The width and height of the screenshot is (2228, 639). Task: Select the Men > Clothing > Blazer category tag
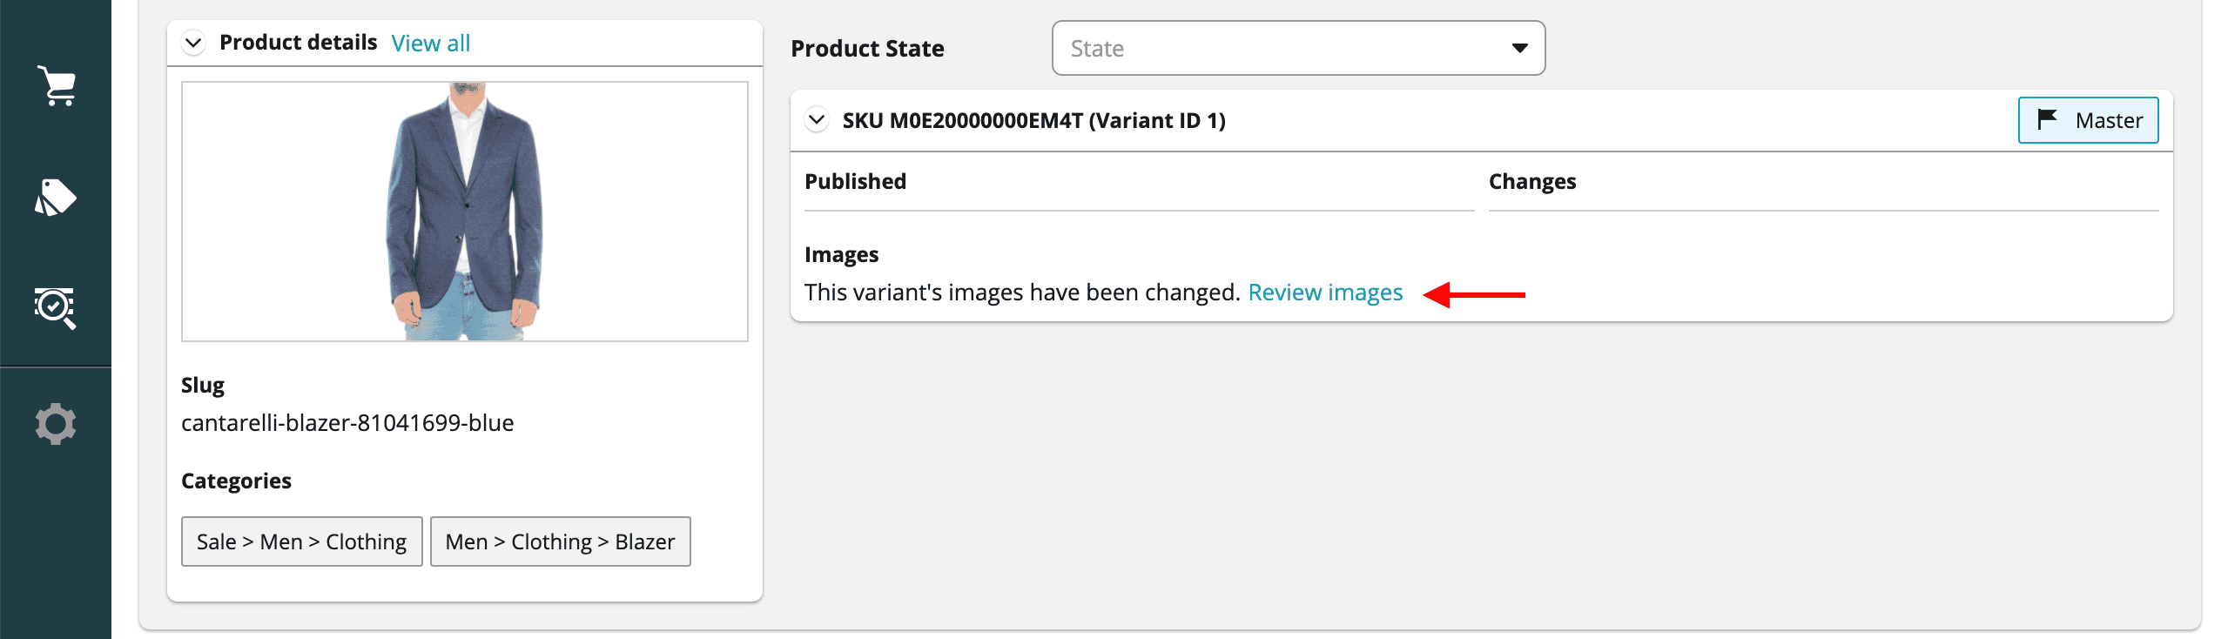coord(560,541)
